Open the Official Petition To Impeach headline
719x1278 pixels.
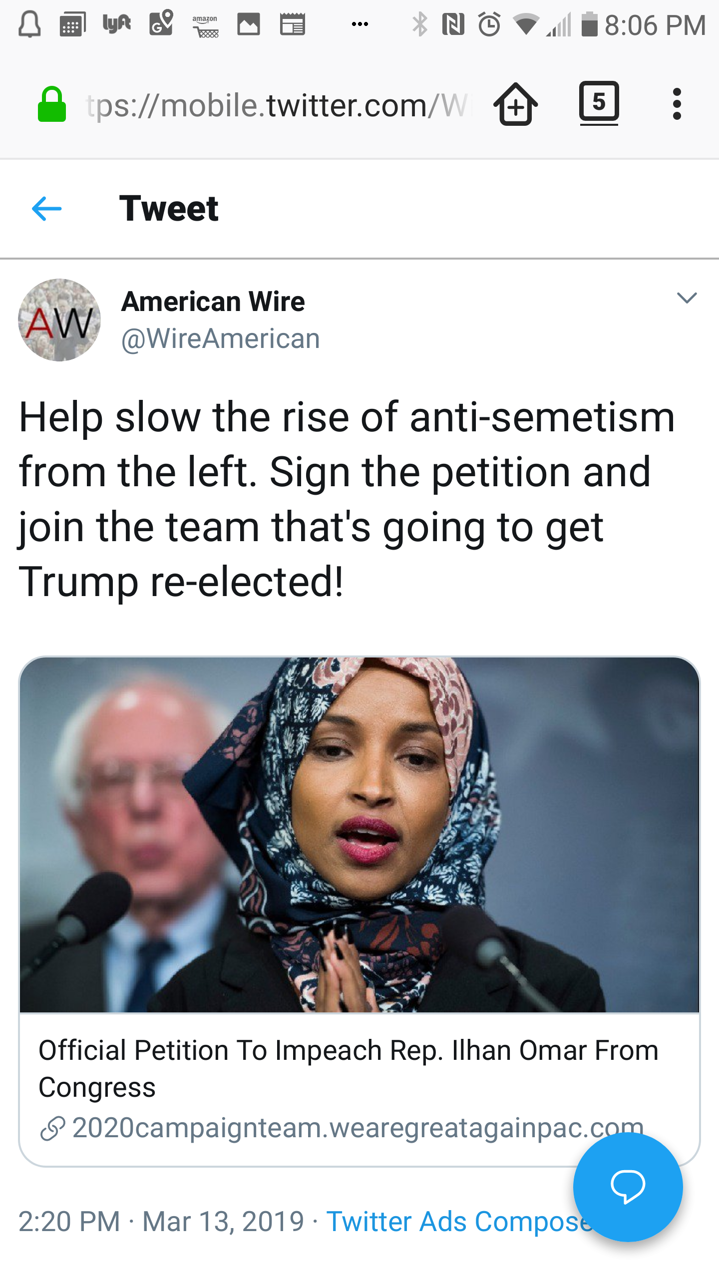[x=349, y=1069]
